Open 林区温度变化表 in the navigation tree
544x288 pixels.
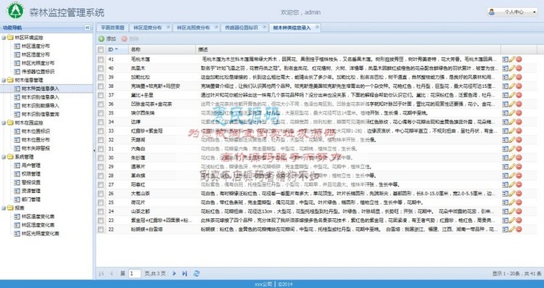pyautogui.click(x=38, y=216)
